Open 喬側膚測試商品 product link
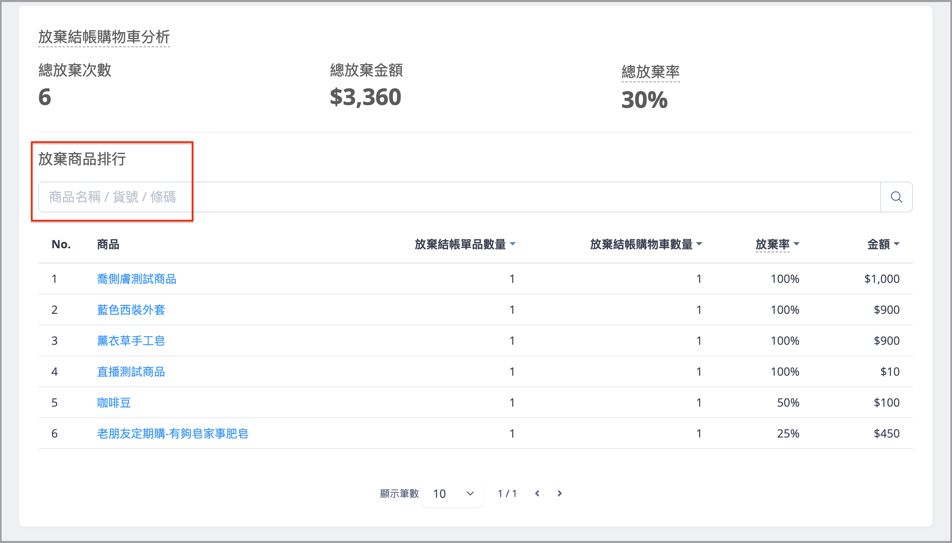 [x=136, y=279]
